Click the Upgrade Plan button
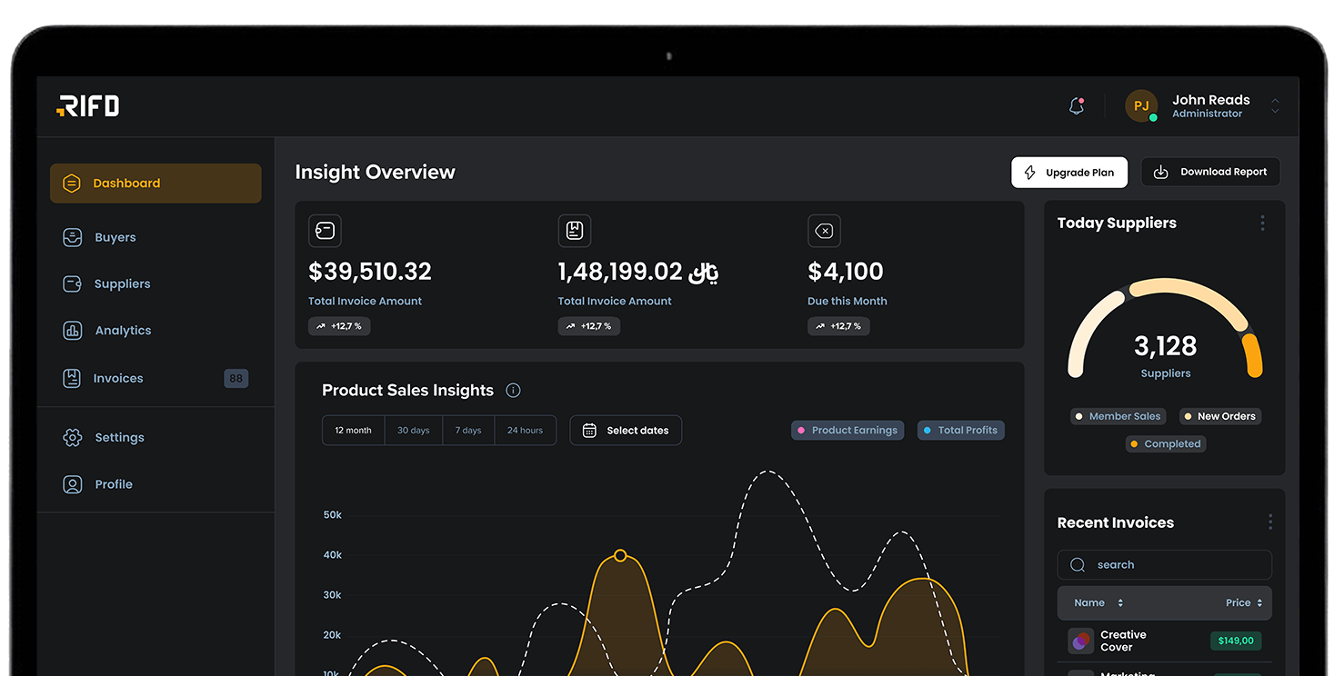Viewport: 1334px width, 676px height. click(x=1069, y=173)
